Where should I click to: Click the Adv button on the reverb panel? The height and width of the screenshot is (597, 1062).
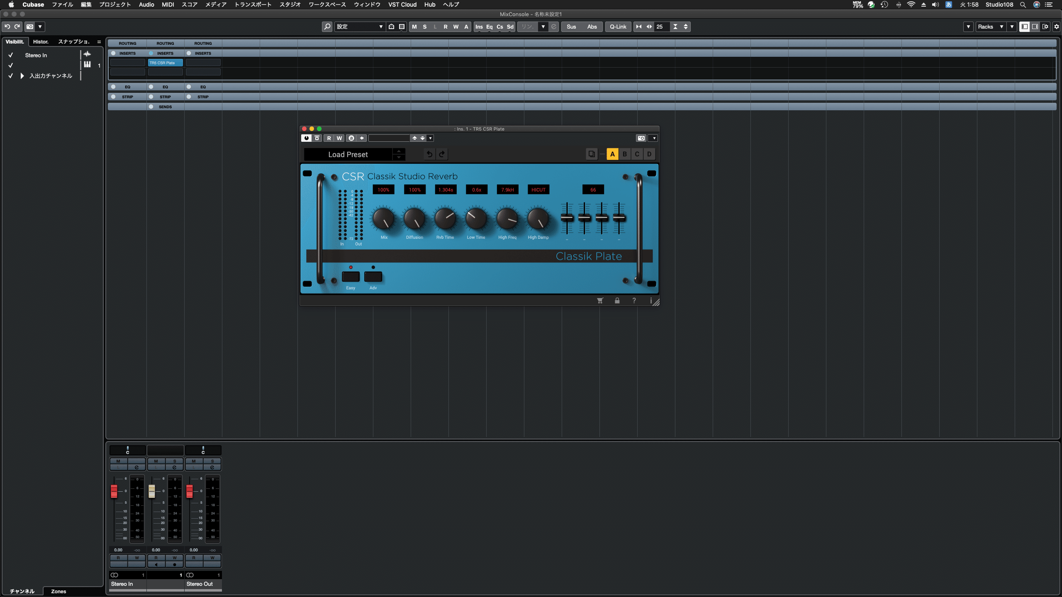(373, 277)
